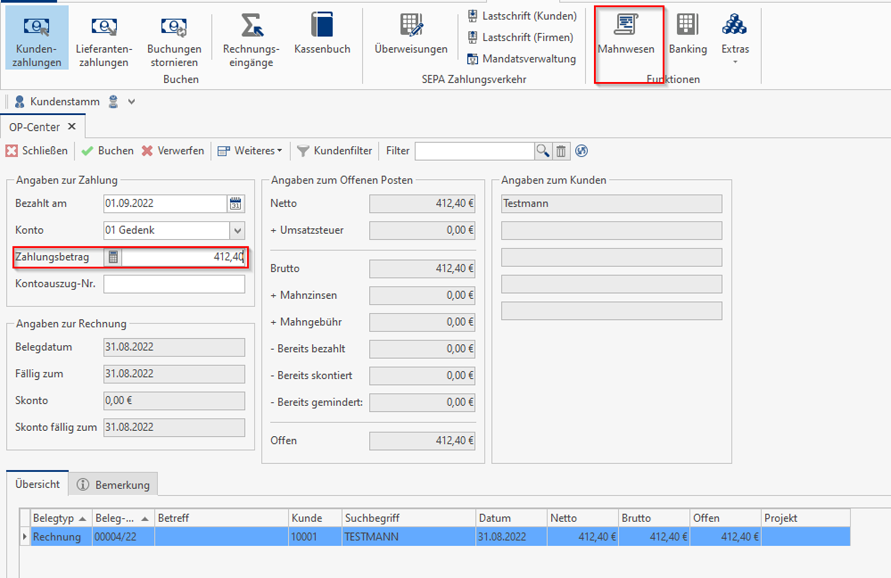The height and width of the screenshot is (578, 891).
Task: Click into the Kontoauszug-Nr. field
Action: [x=174, y=284]
